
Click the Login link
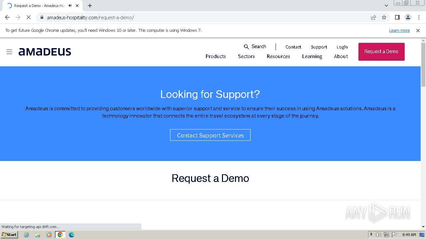click(342, 47)
